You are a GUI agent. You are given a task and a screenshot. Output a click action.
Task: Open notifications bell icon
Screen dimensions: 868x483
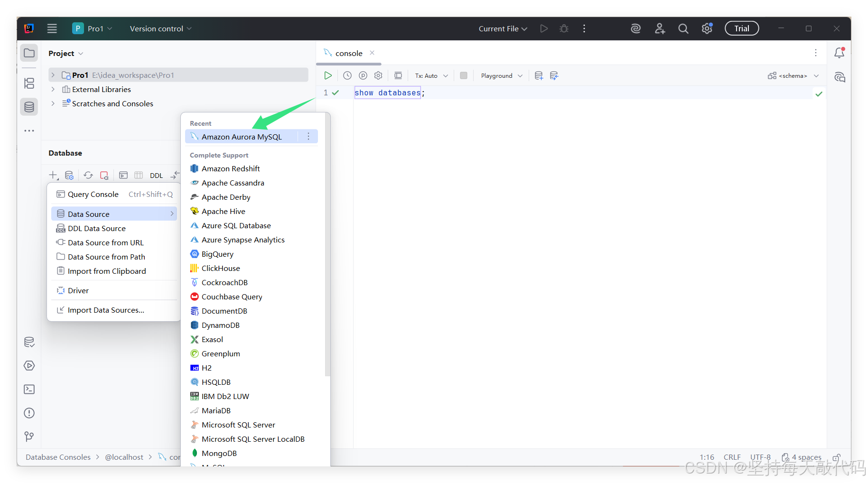click(839, 53)
